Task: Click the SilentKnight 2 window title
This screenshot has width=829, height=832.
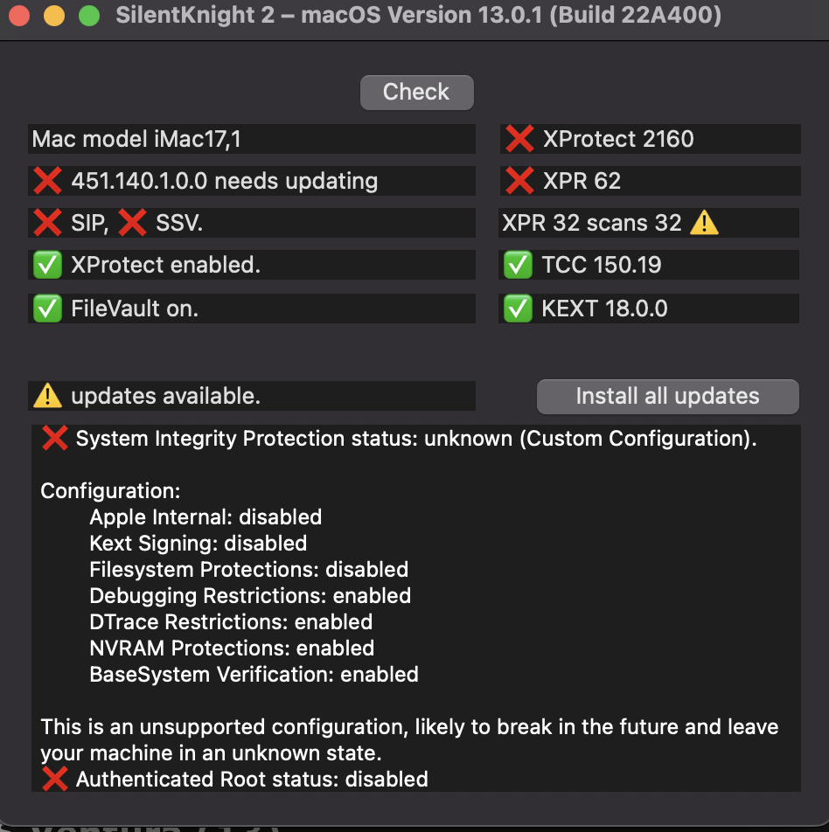Action: click(x=418, y=16)
